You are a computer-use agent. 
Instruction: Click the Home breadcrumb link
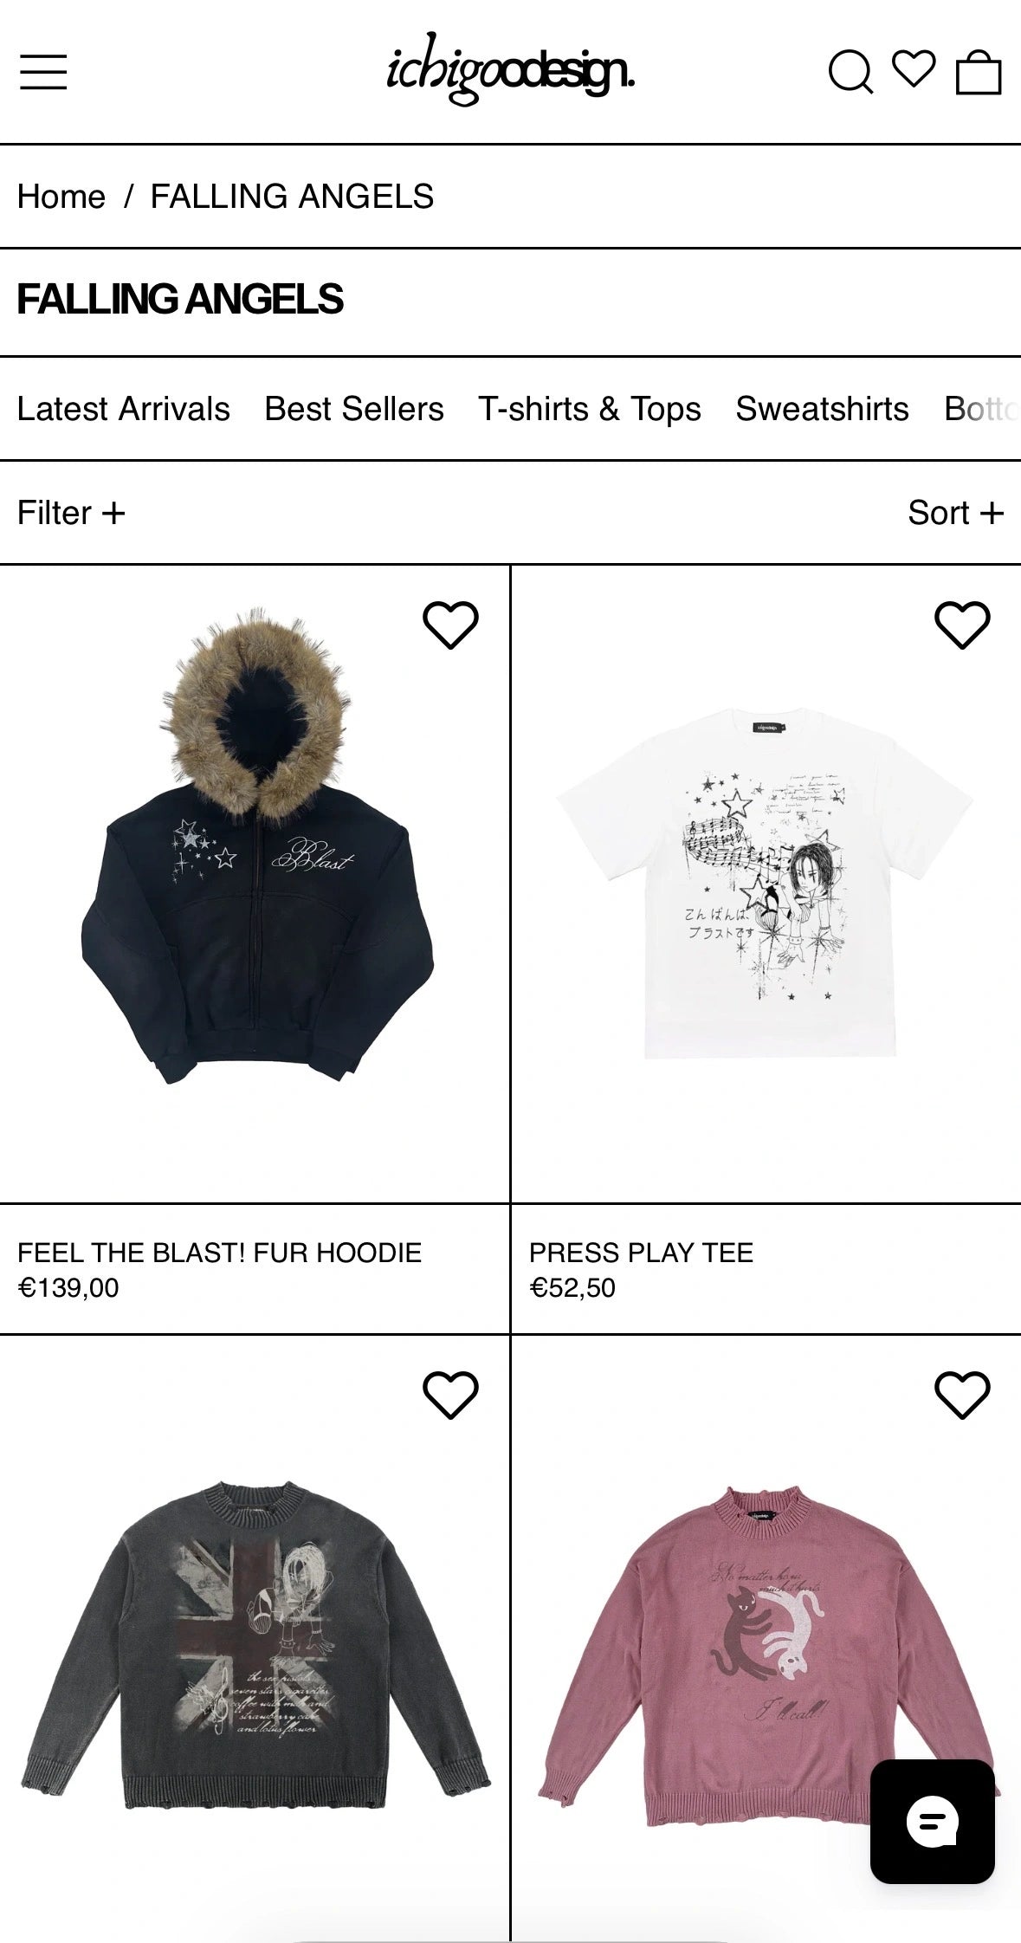61,197
